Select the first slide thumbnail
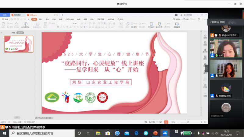This screenshot has height=137, width=244. (x=19, y=44)
